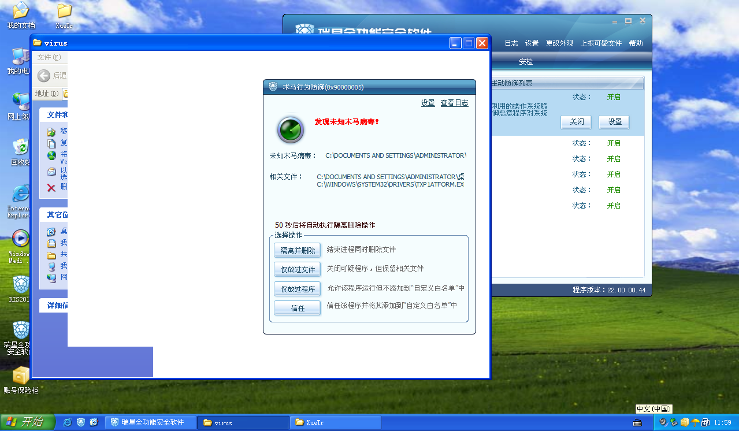
Task: Click the yellow umbrella Rising tray icon
Action: [695, 422]
